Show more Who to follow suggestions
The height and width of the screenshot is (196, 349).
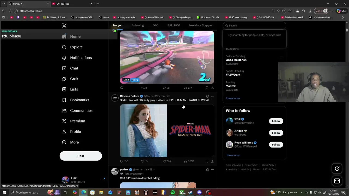[x=233, y=155]
